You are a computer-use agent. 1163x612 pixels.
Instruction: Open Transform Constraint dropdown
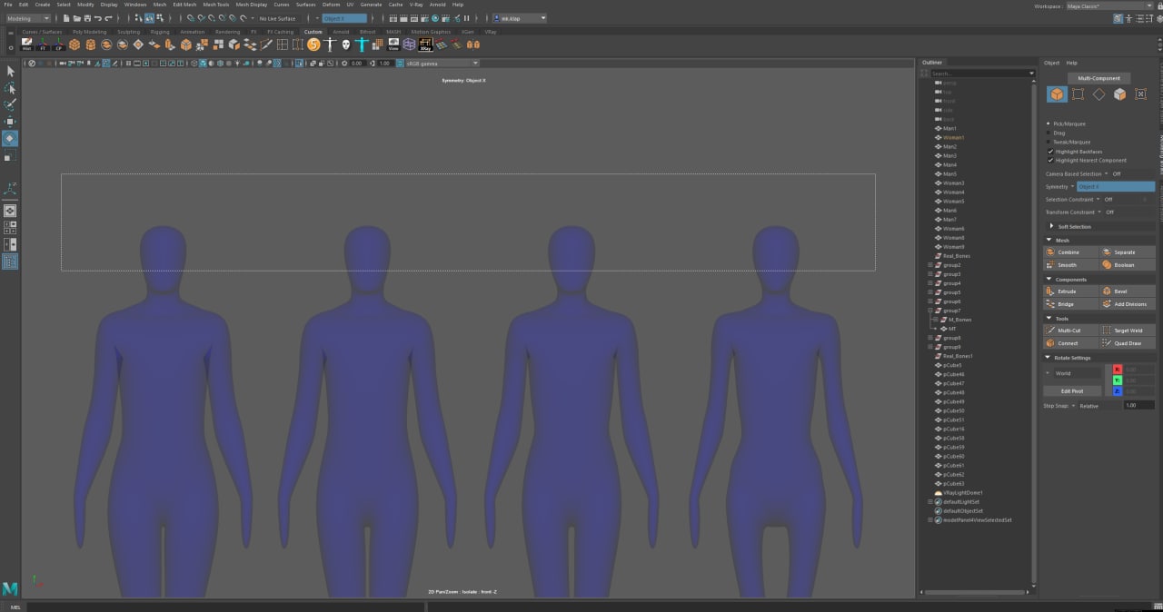pyautogui.click(x=1099, y=212)
